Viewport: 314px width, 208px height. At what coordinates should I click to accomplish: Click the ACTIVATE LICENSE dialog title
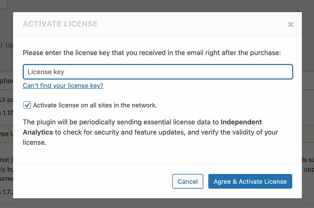pos(60,24)
